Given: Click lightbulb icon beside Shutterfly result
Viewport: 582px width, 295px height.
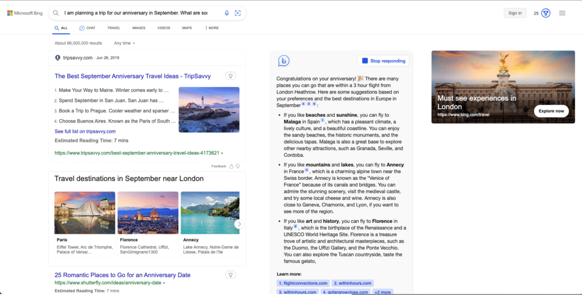Looking at the screenshot, I should tap(231, 275).
